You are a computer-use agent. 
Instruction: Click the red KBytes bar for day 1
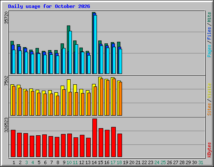click(13, 144)
